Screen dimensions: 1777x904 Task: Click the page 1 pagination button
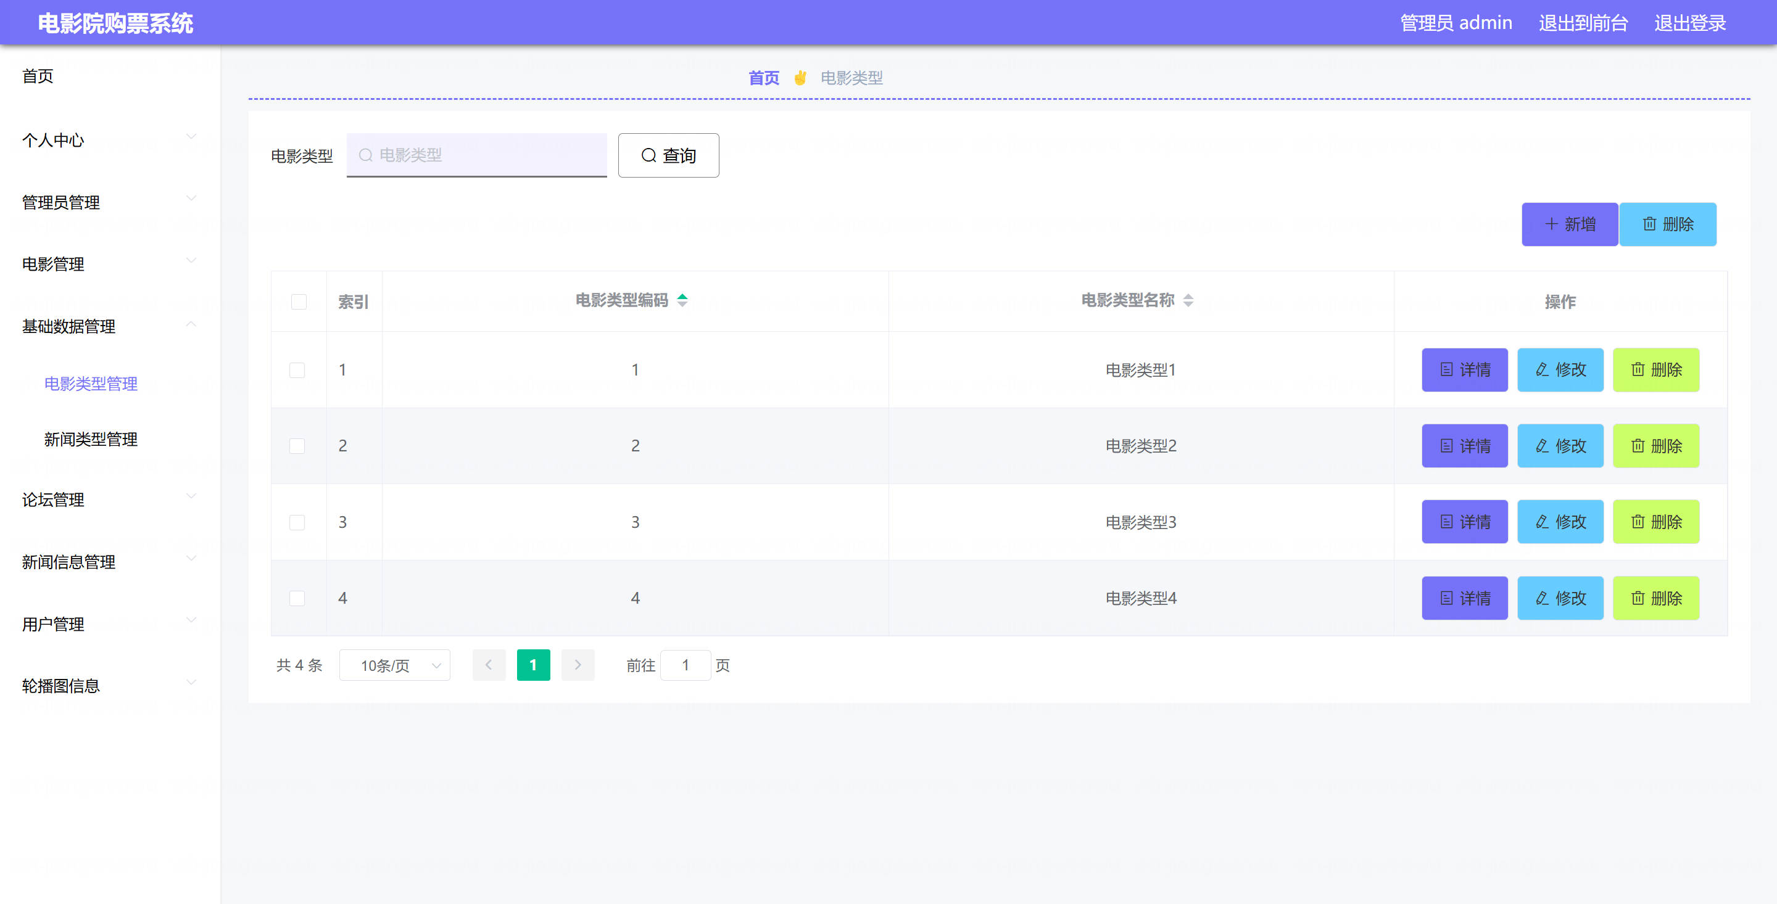click(x=533, y=665)
